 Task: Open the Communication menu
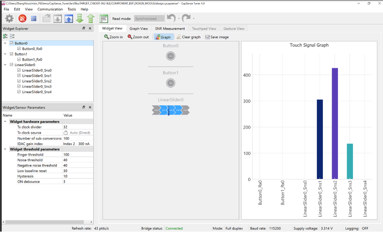51,9
